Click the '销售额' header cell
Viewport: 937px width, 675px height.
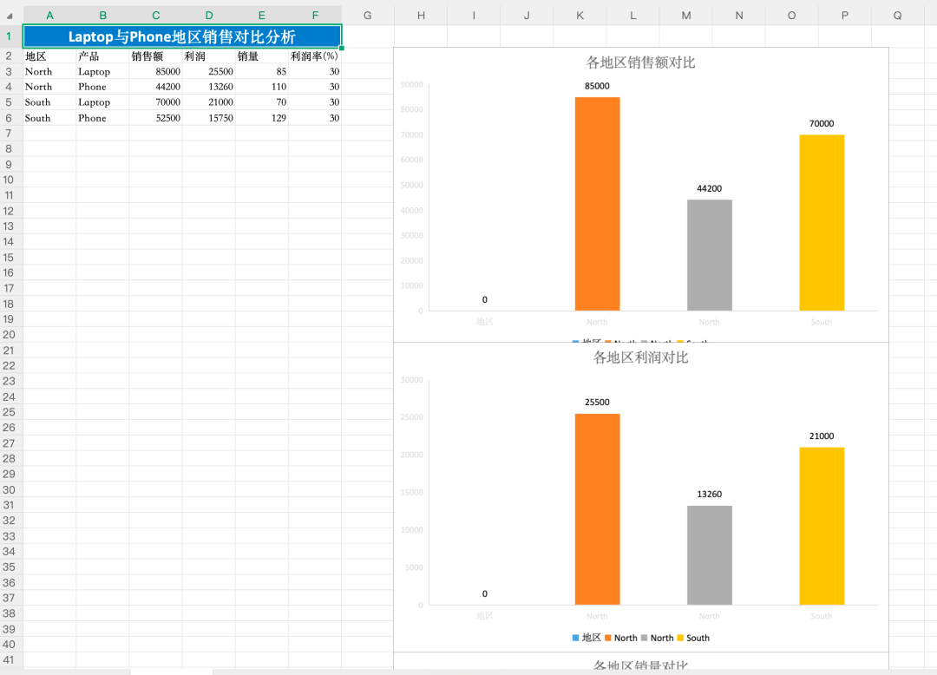click(156, 56)
